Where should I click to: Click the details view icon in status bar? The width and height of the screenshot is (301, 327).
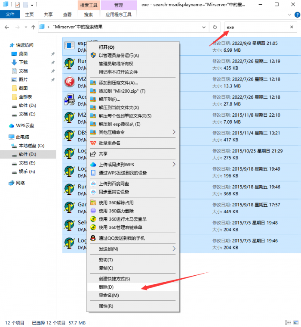pos(287,322)
